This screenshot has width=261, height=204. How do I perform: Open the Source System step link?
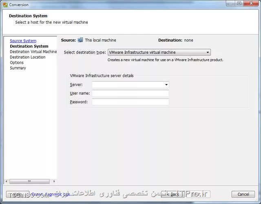(23, 41)
